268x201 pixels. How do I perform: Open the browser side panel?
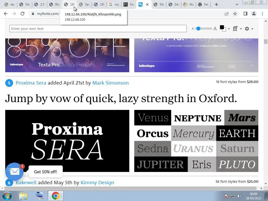[245, 14]
